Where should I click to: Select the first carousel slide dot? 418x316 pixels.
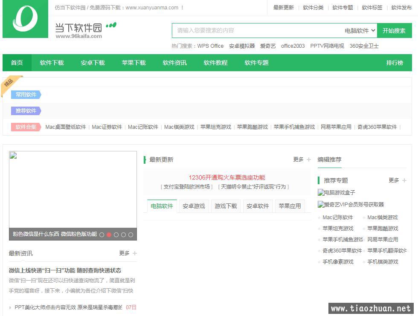point(102,235)
